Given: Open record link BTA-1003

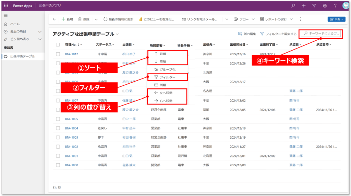Looking at the screenshot, I should click(71, 137).
